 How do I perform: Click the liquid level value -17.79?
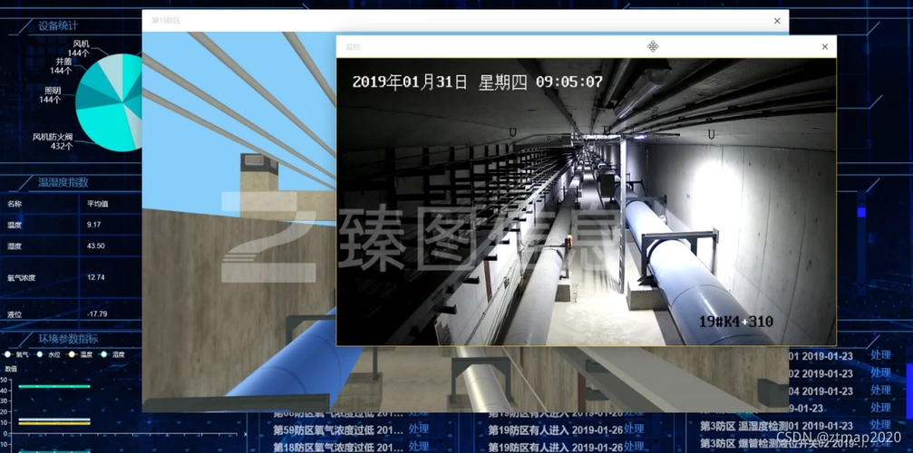point(97,314)
